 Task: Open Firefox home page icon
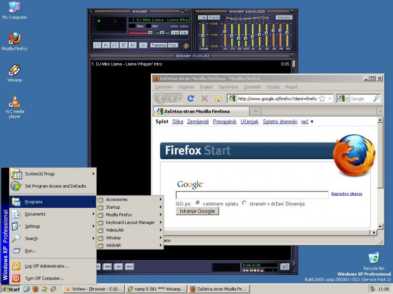(x=218, y=98)
